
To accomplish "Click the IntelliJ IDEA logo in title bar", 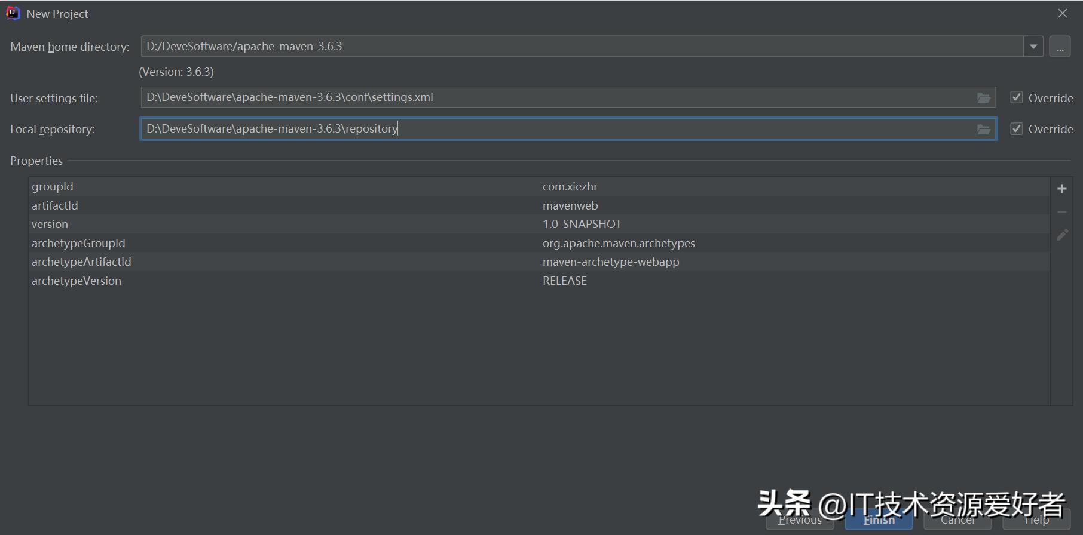I will (x=13, y=13).
